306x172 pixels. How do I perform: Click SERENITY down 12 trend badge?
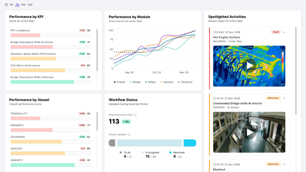pos(82,160)
